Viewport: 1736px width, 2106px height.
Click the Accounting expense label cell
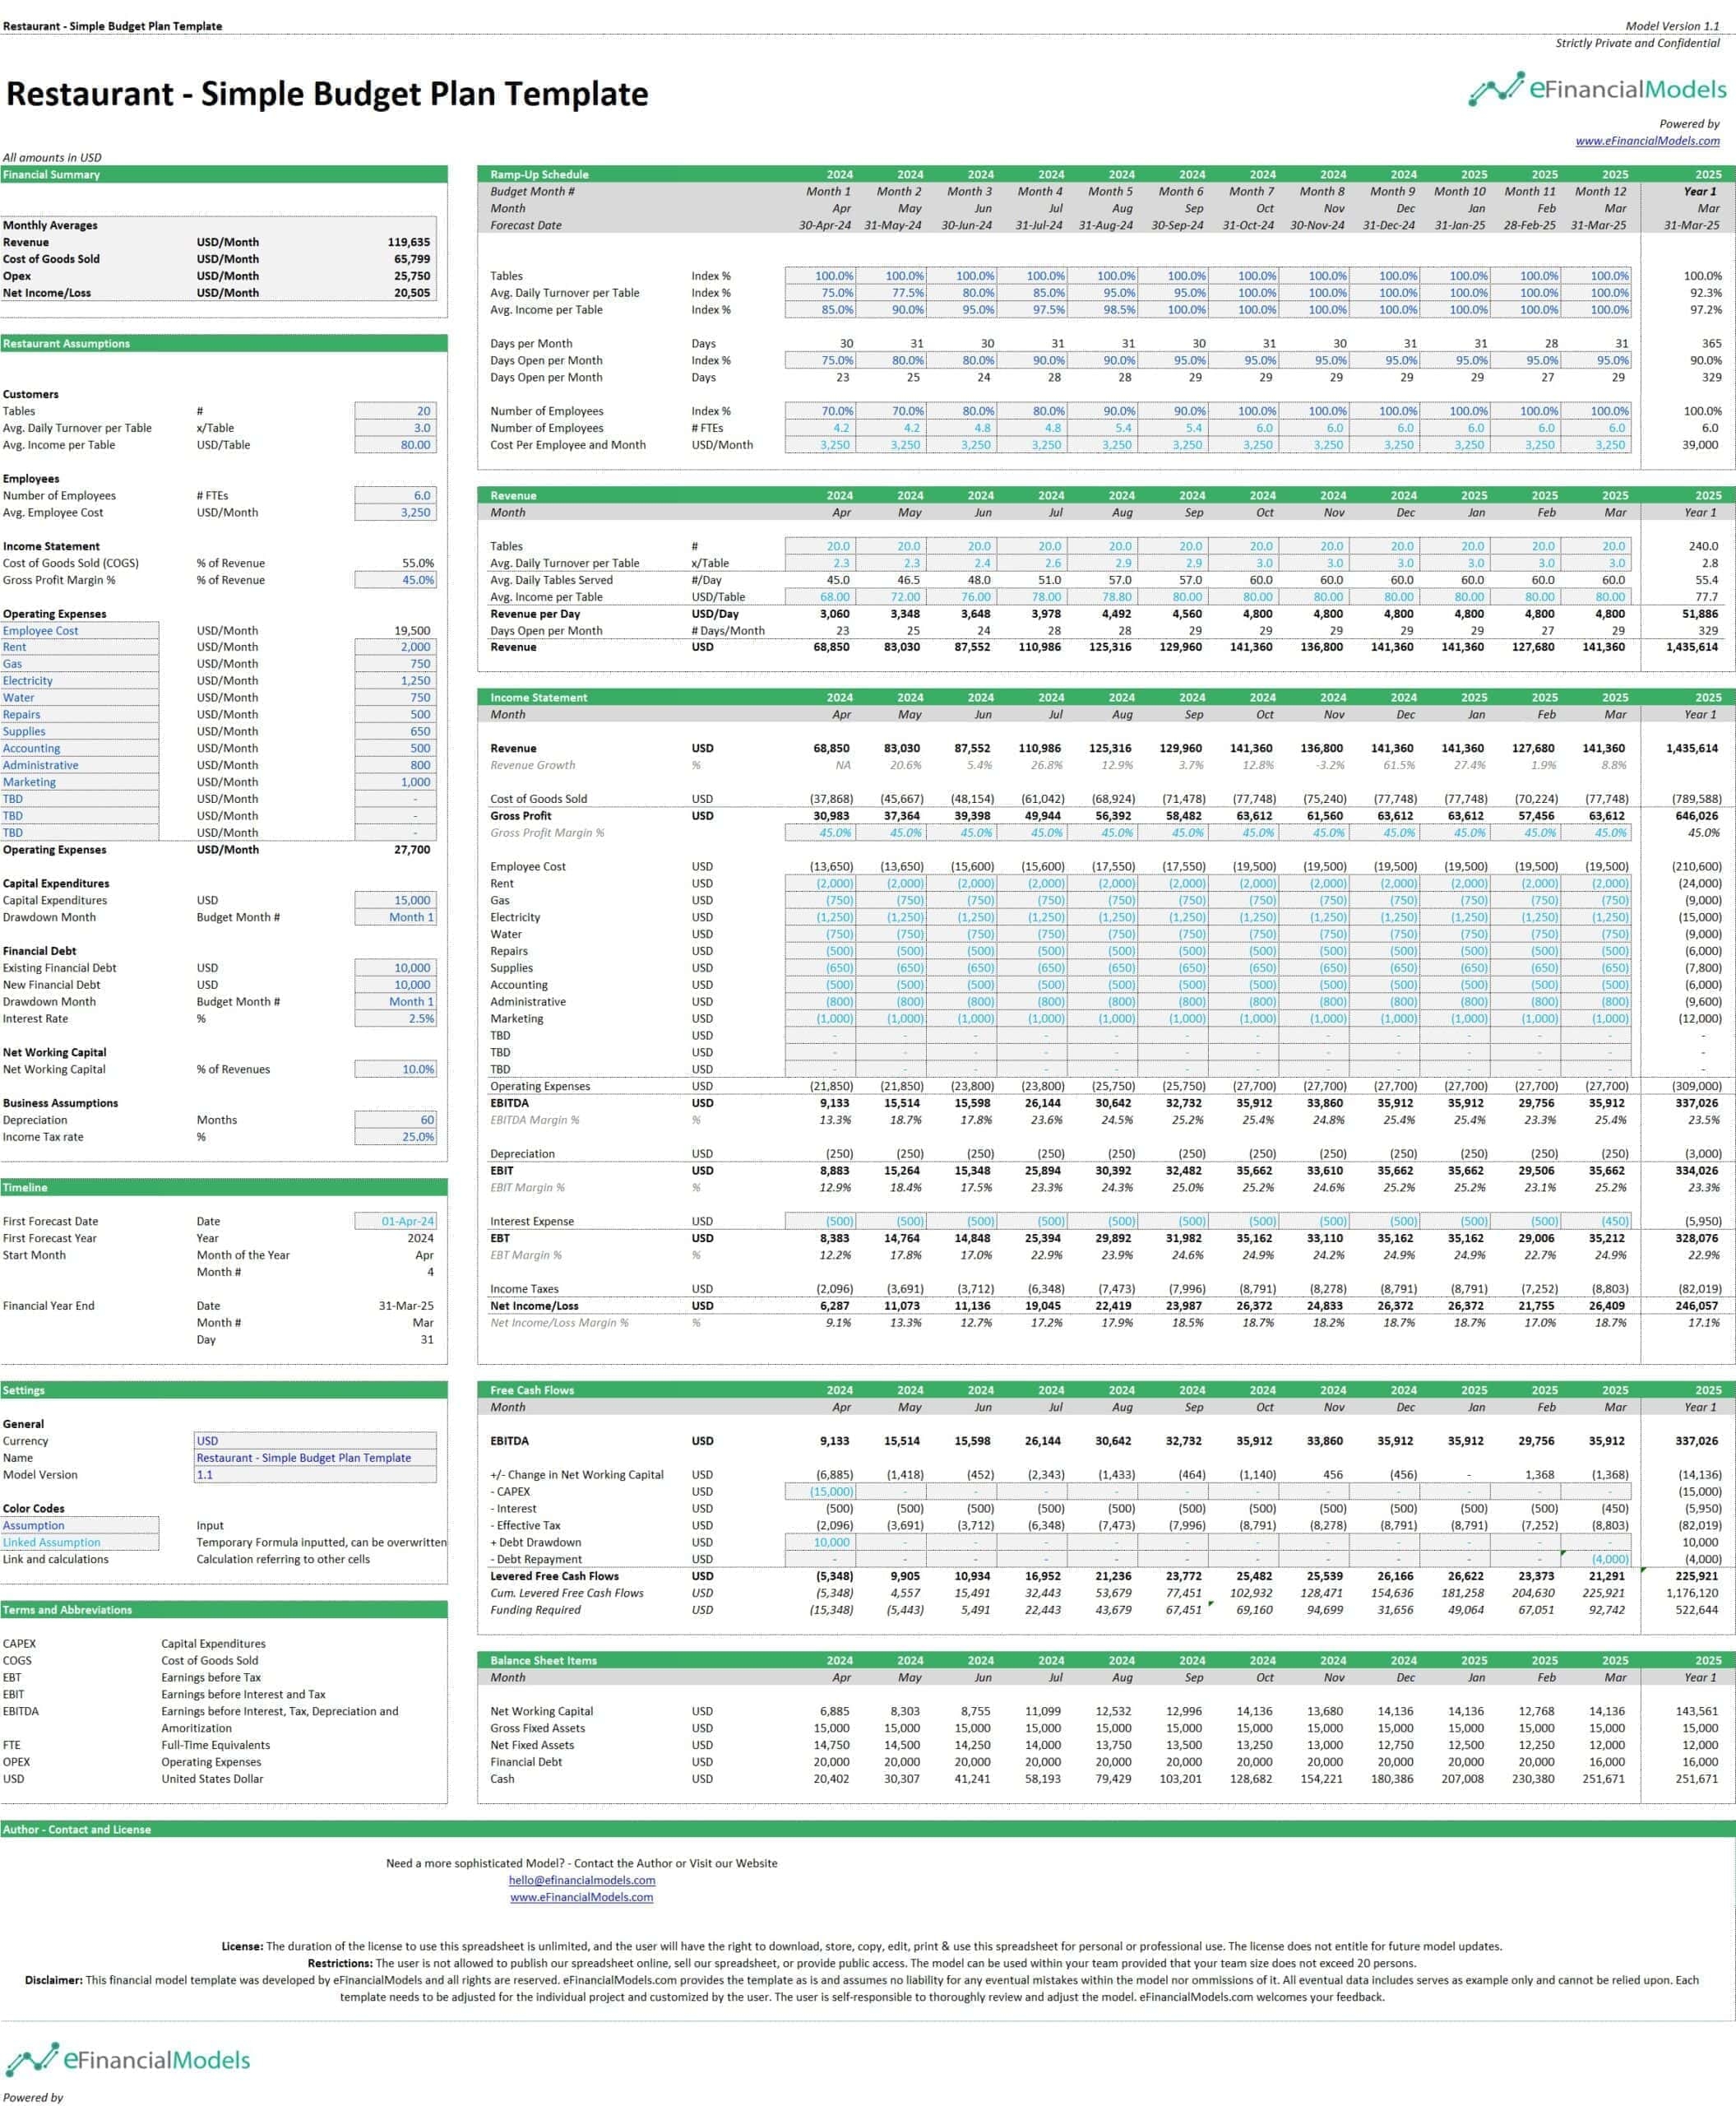(79, 749)
